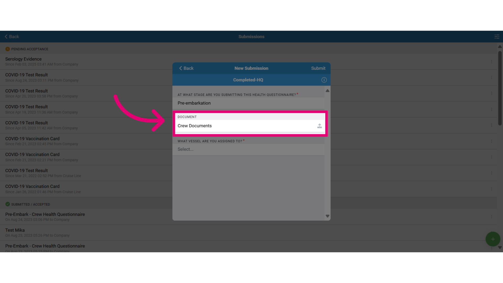Open Pre-Embark Questionnaire at bottom of list
This screenshot has width=503, height=283.
pos(248,247)
